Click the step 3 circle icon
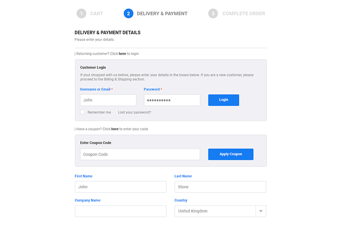Viewport: 345px width, 230px height. tap(213, 13)
